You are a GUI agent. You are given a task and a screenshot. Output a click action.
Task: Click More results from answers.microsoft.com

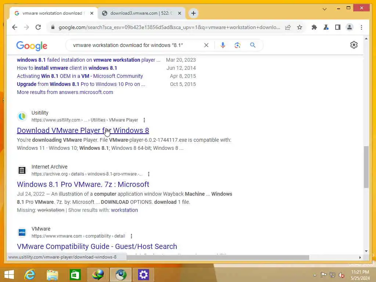(x=65, y=92)
